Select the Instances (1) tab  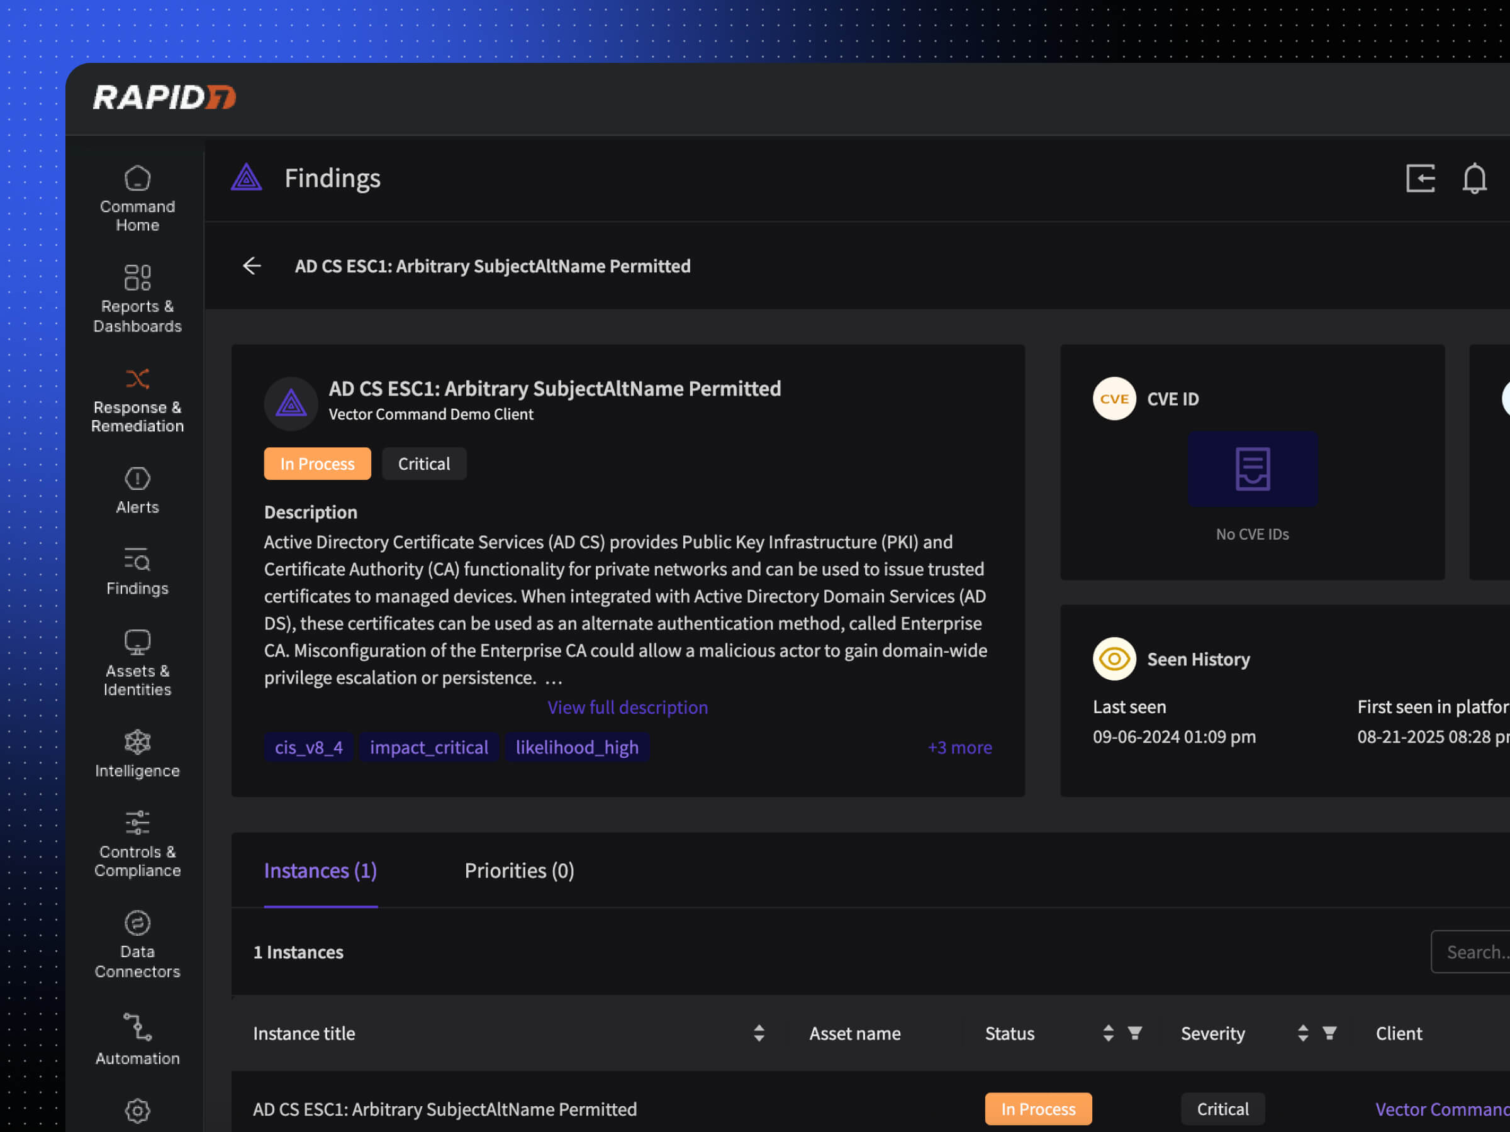click(320, 870)
